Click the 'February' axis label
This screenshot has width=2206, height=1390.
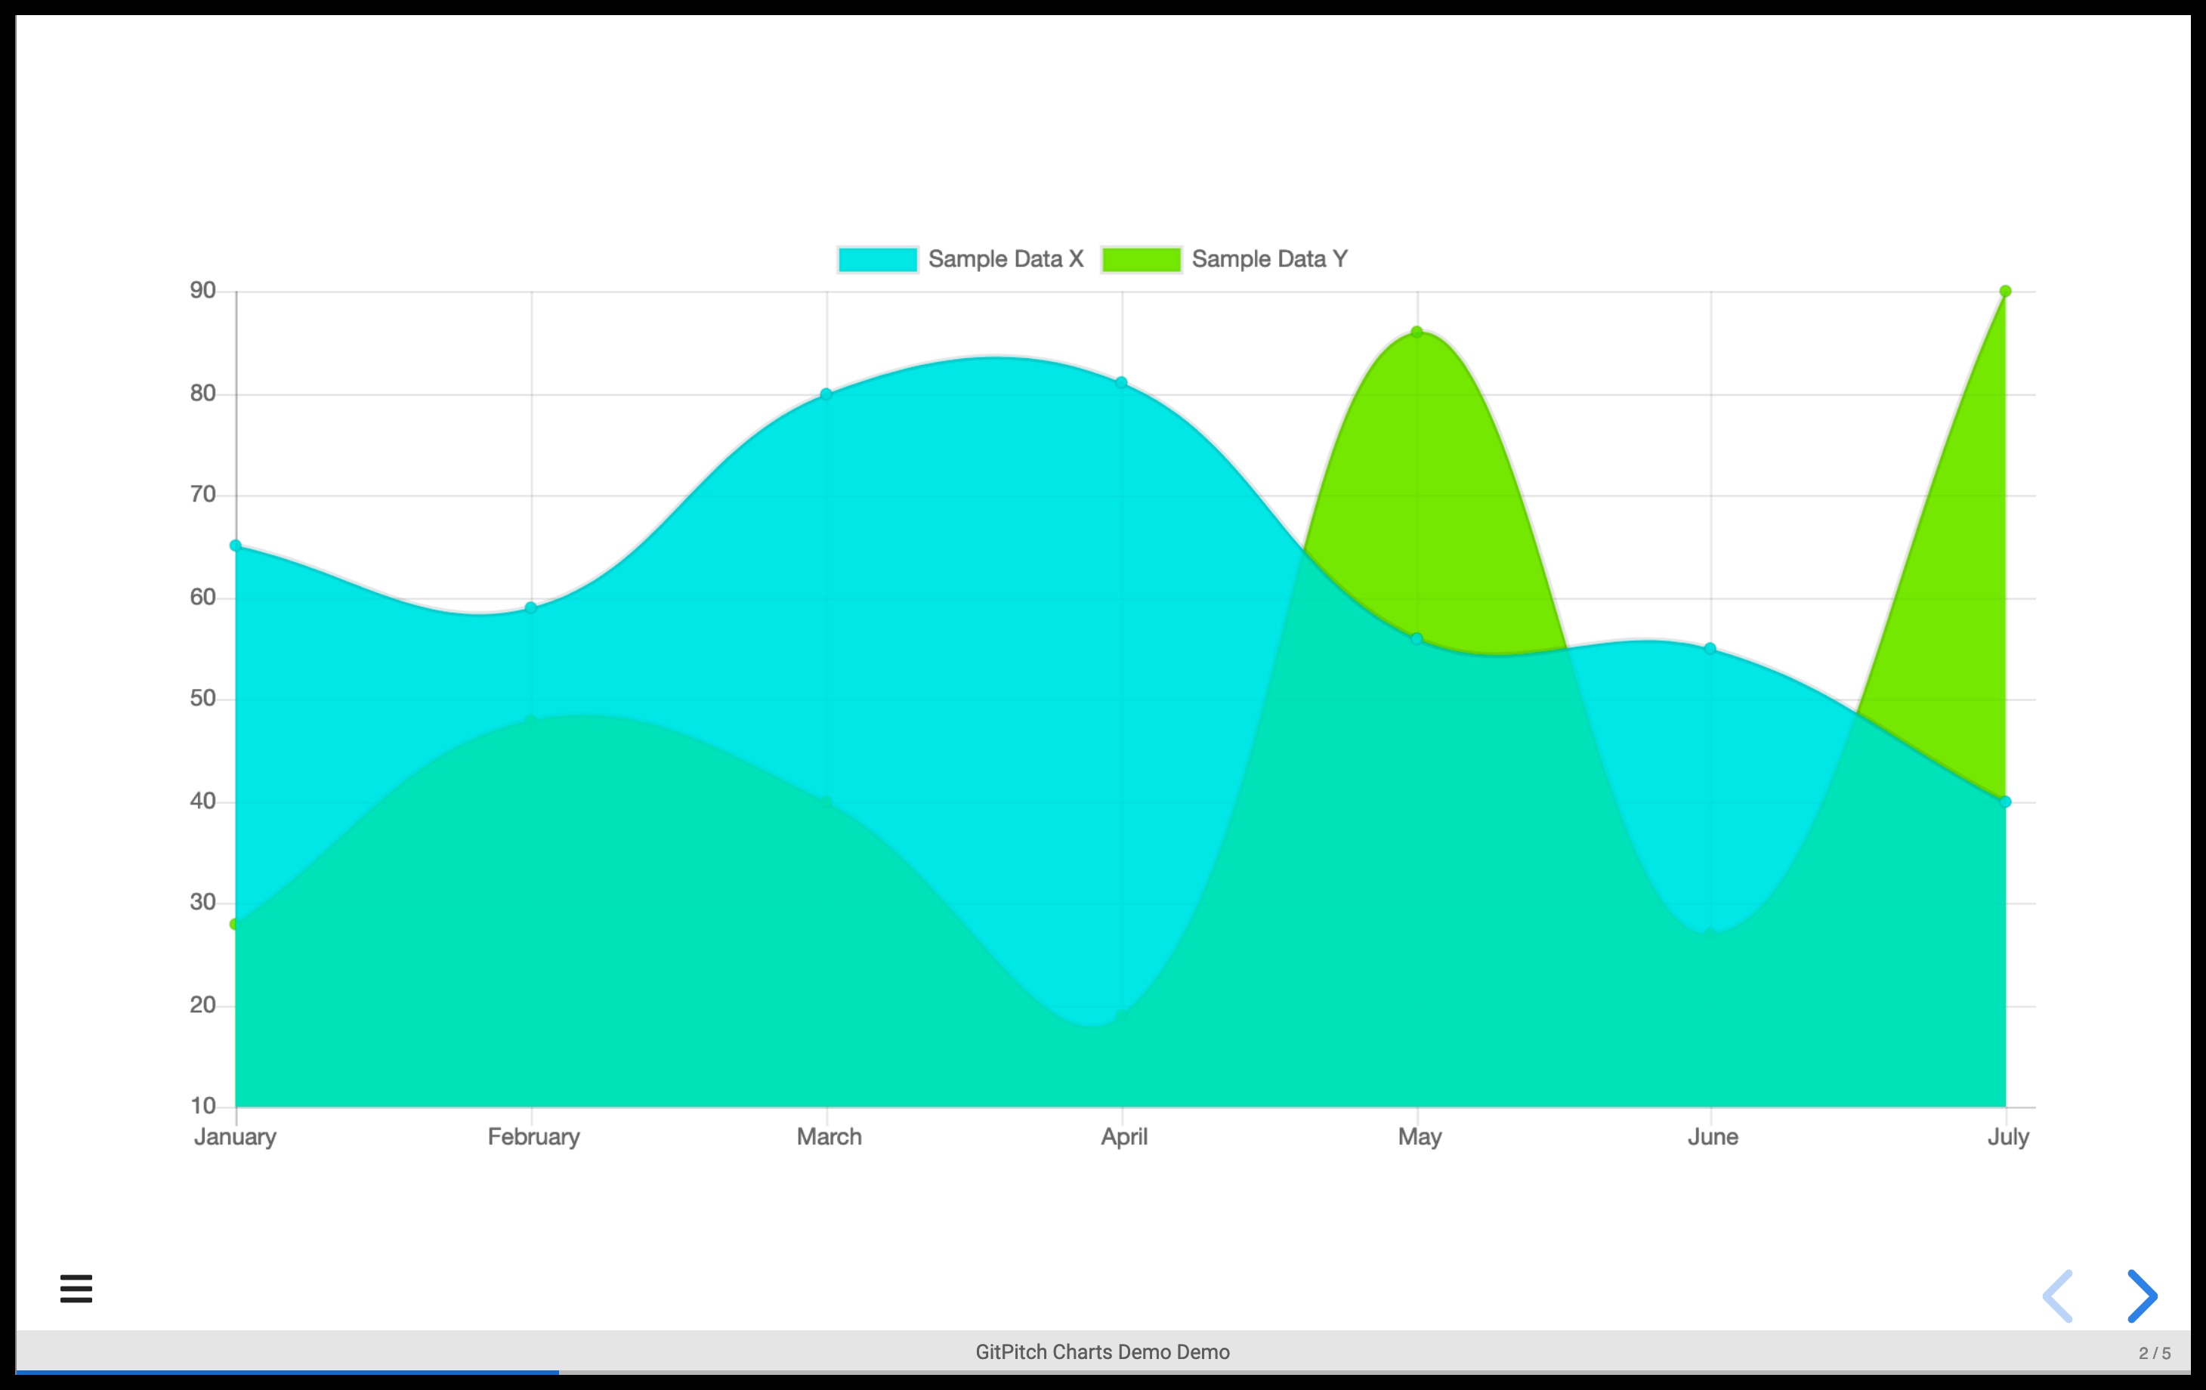[533, 1137]
